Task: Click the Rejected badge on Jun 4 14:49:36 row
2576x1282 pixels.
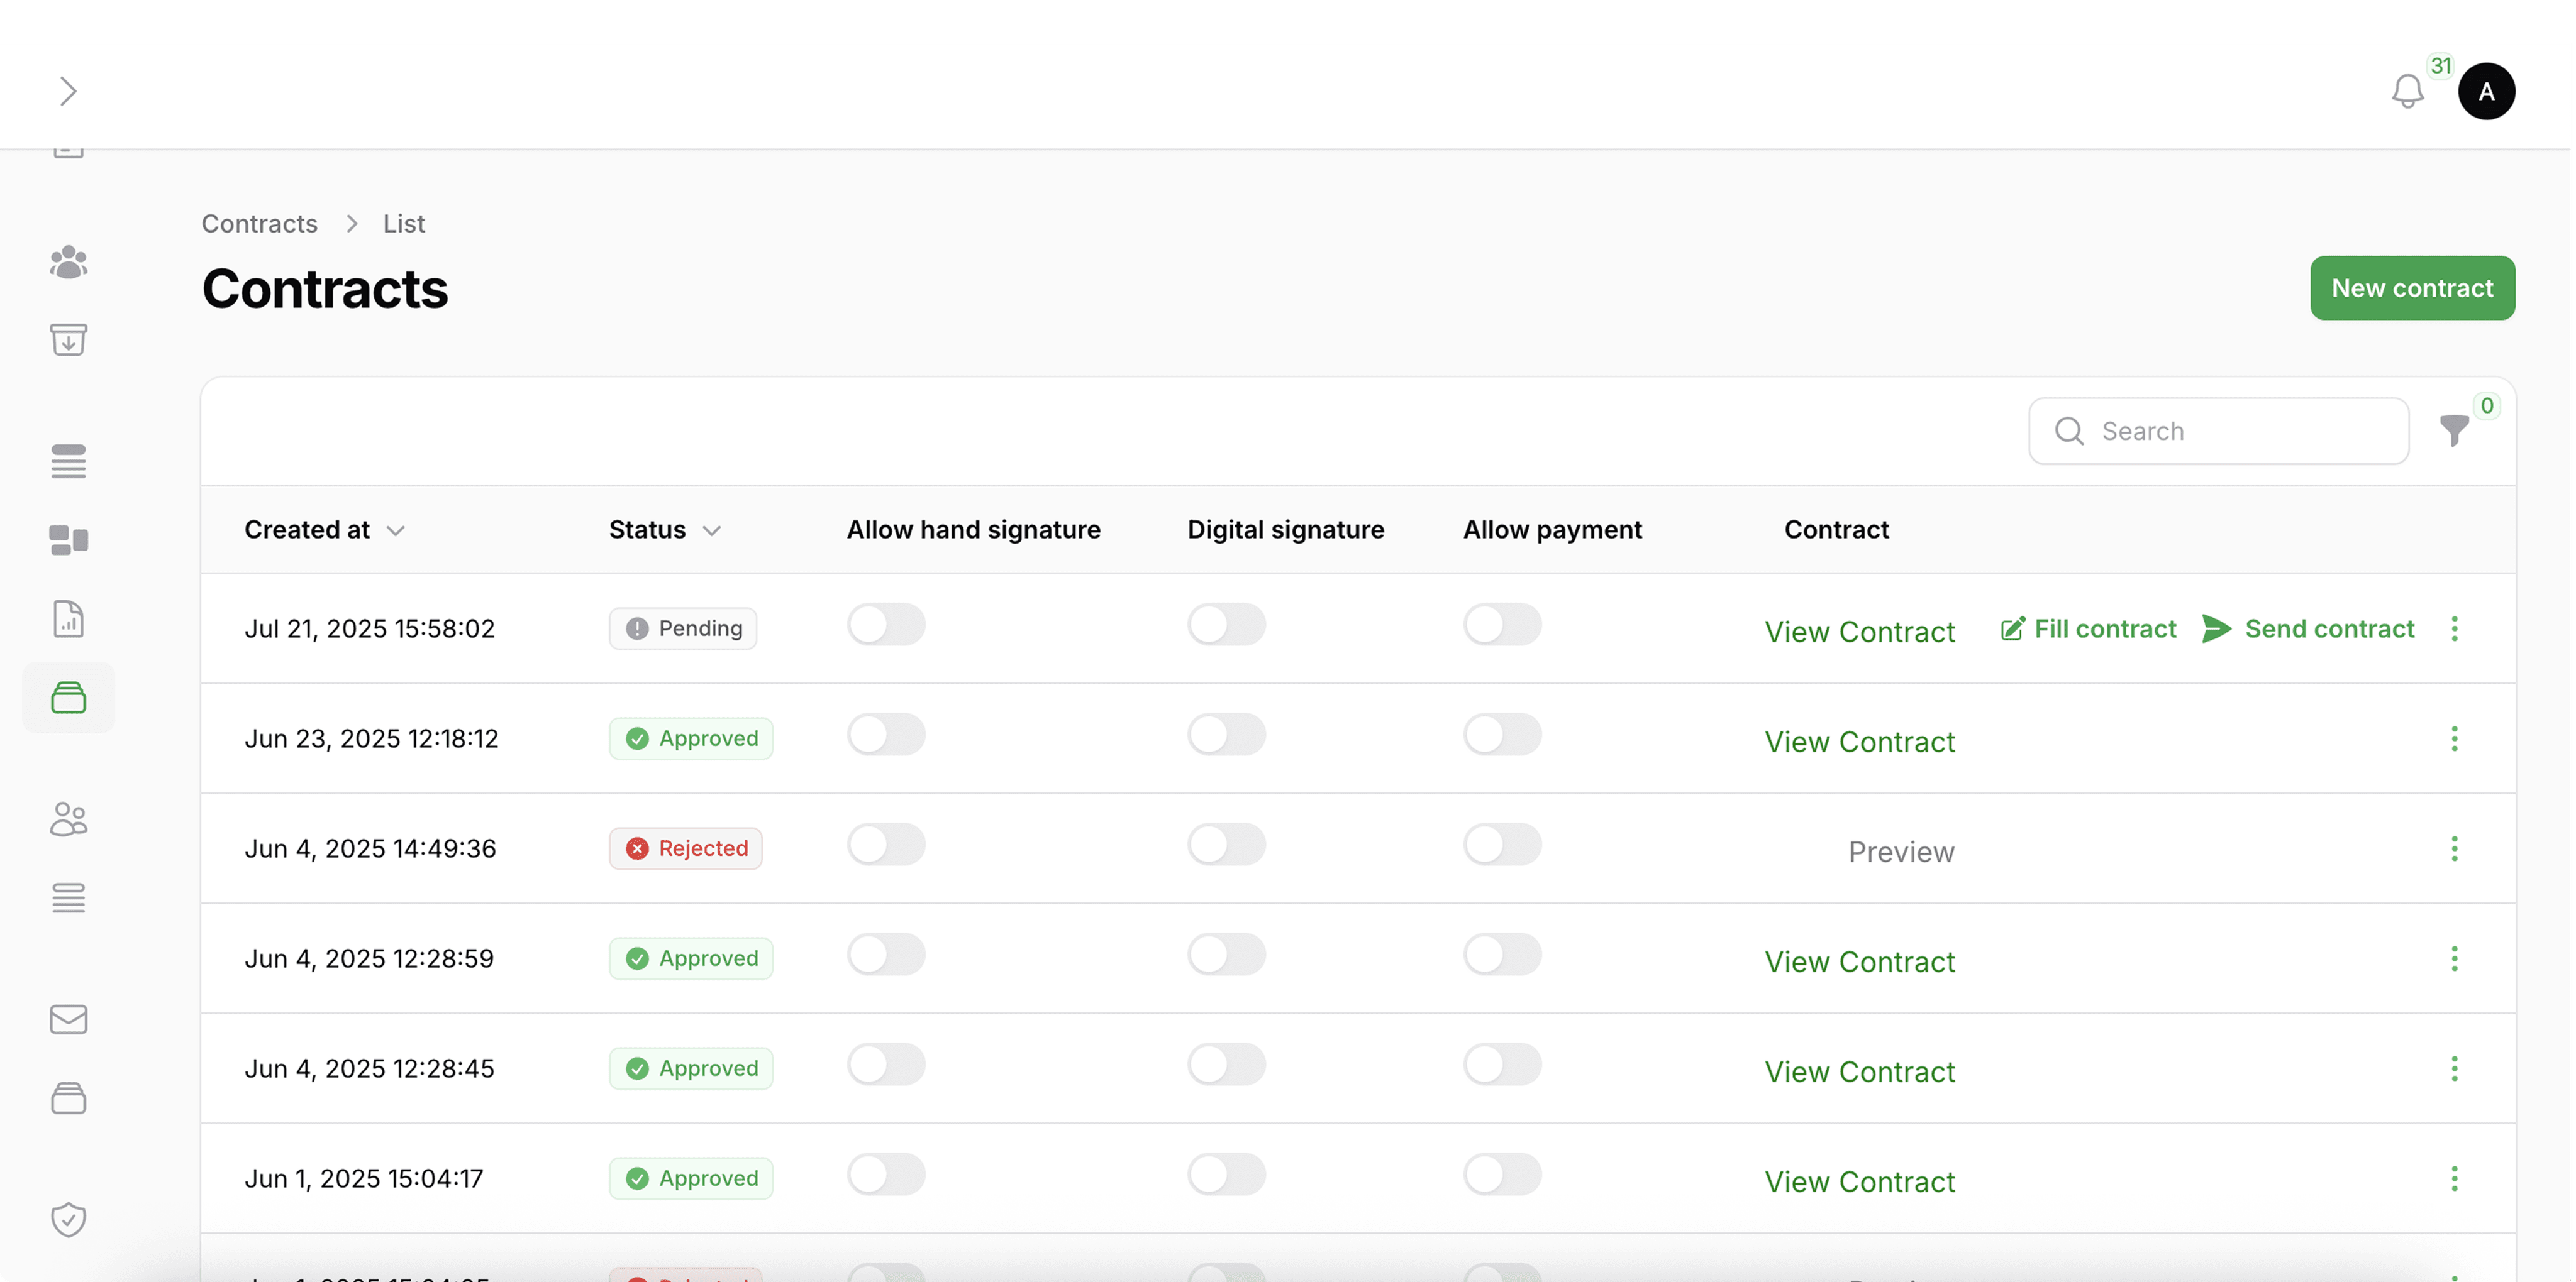Action: pyautogui.click(x=685, y=848)
